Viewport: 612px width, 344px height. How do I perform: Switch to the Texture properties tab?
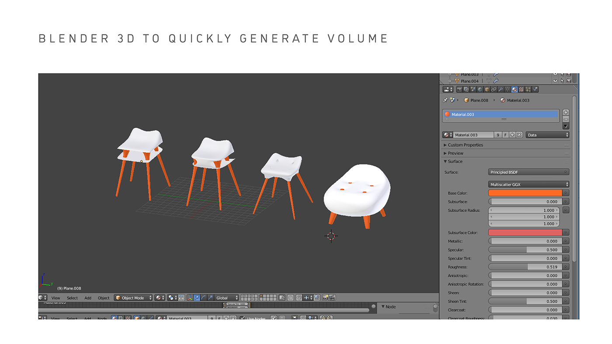click(x=521, y=89)
